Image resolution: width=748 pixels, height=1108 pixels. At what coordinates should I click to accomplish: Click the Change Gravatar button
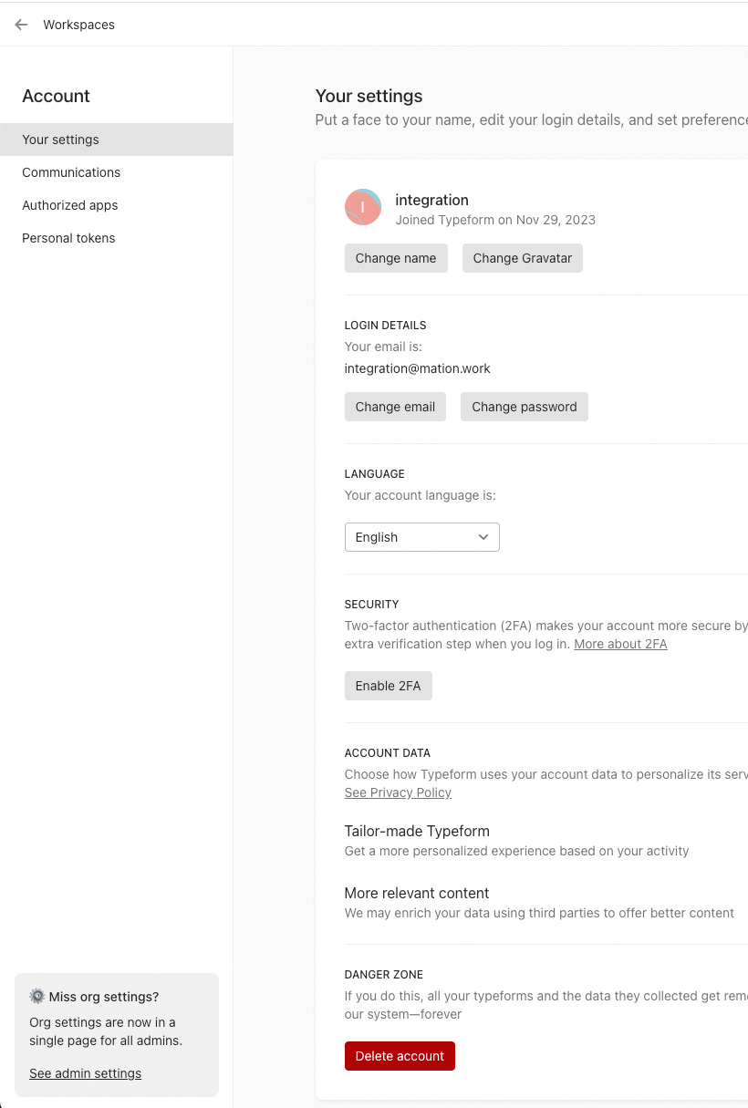point(523,258)
